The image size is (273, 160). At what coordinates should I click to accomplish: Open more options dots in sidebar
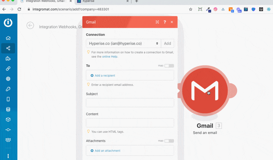(x=8, y=156)
